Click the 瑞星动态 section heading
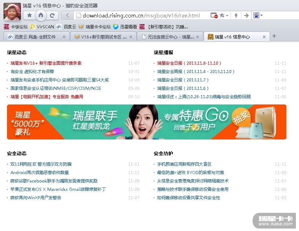This screenshot has width=299, height=231. click(x=17, y=52)
